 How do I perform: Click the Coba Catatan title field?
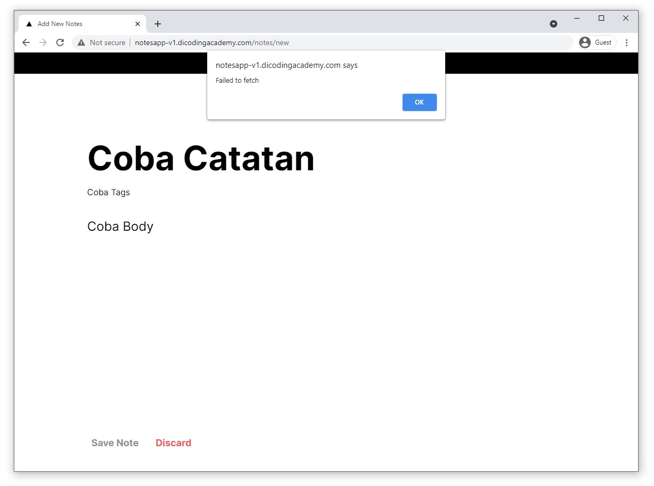click(x=201, y=158)
